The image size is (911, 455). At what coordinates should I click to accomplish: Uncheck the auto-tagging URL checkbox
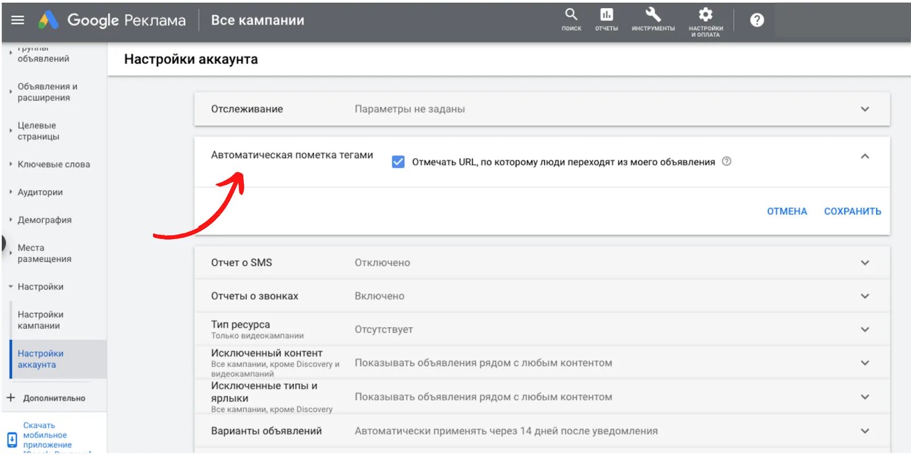[x=398, y=162]
